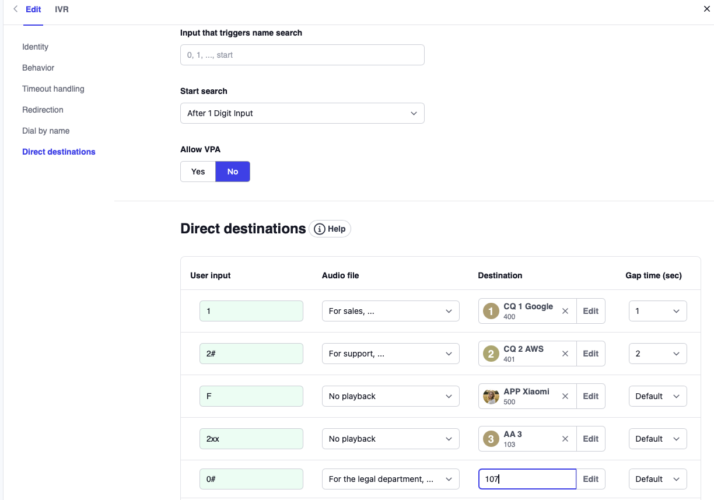714x500 pixels.
Task: Open Direct destinations Help
Action: coord(330,229)
